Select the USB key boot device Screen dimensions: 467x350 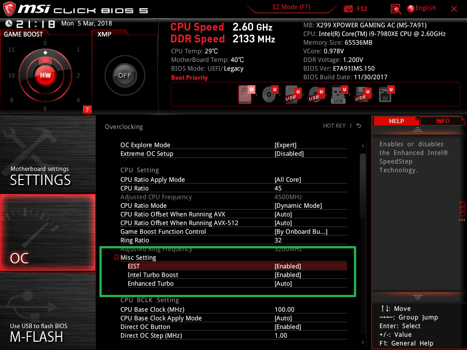339,94
